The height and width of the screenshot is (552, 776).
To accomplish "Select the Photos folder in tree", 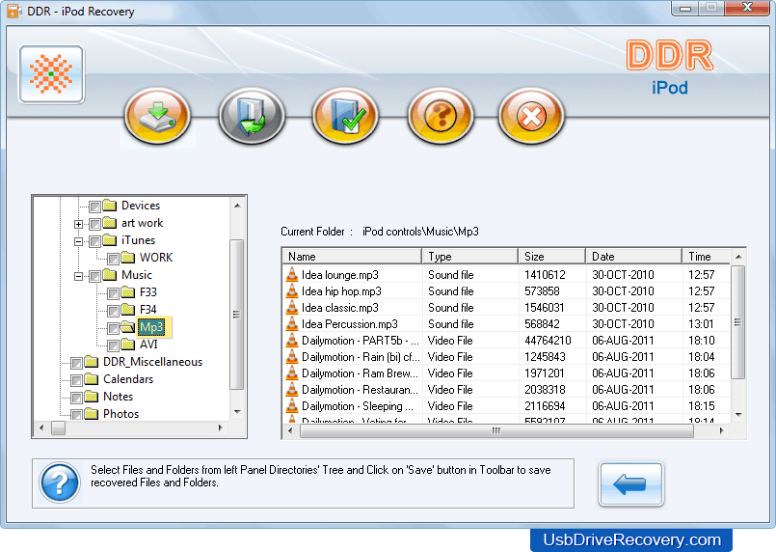I will point(120,414).
